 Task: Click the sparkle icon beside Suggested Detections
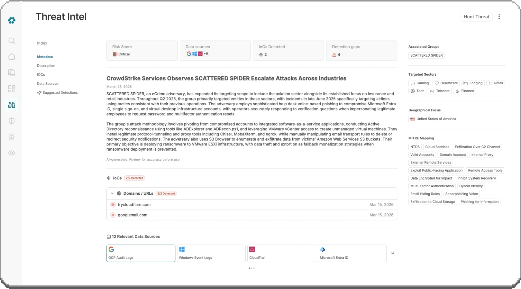coord(39,93)
